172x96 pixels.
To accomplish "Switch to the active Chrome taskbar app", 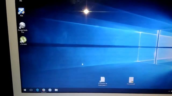I will click(x=44, y=90).
